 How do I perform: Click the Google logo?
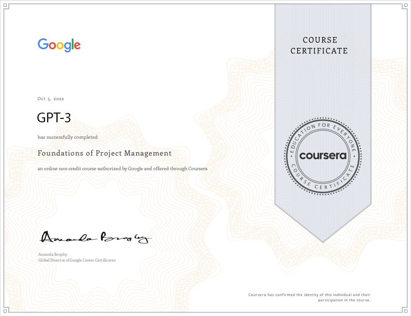[x=59, y=45]
